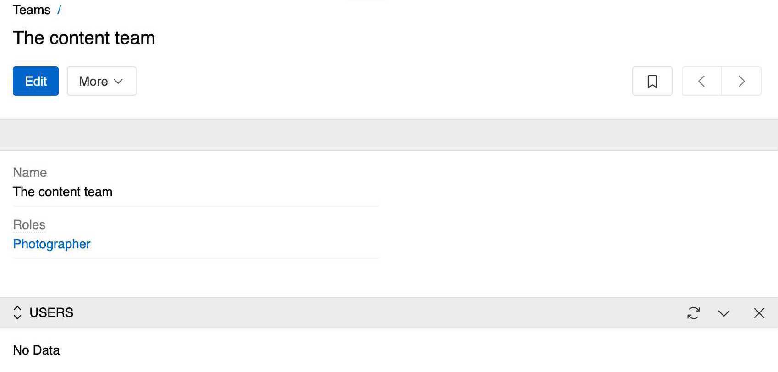Click the Name field label
The image size is (778, 372).
pos(30,172)
